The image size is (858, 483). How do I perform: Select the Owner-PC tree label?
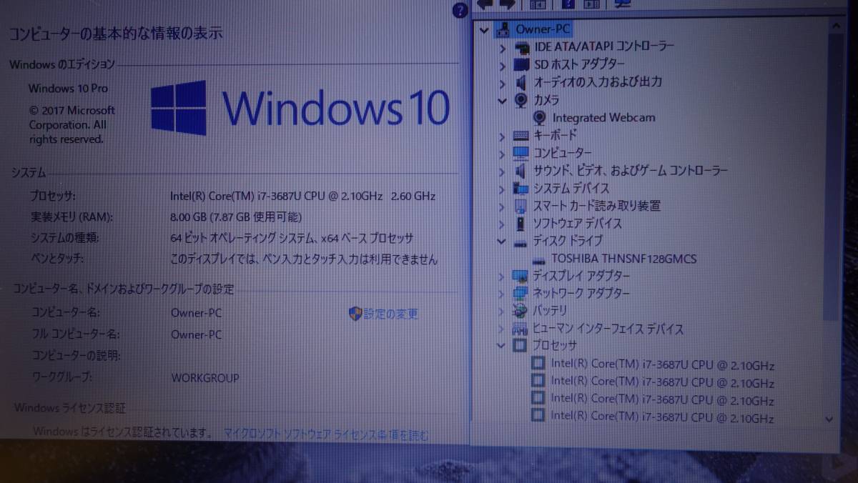pyautogui.click(x=543, y=29)
